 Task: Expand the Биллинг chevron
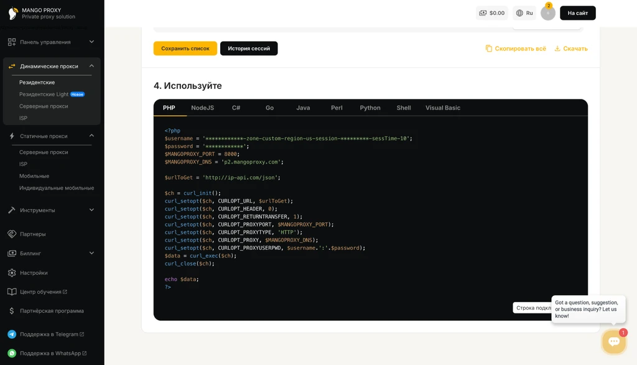coord(91,253)
